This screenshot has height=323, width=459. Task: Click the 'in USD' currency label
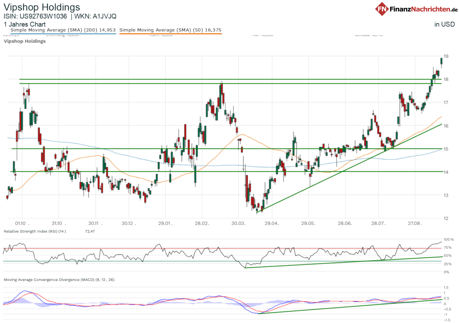pos(445,24)
